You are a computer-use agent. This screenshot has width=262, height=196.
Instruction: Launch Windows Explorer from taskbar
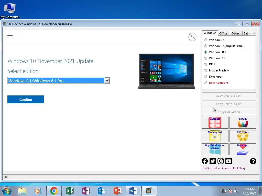pyautogui.click(x=23, y=191)
